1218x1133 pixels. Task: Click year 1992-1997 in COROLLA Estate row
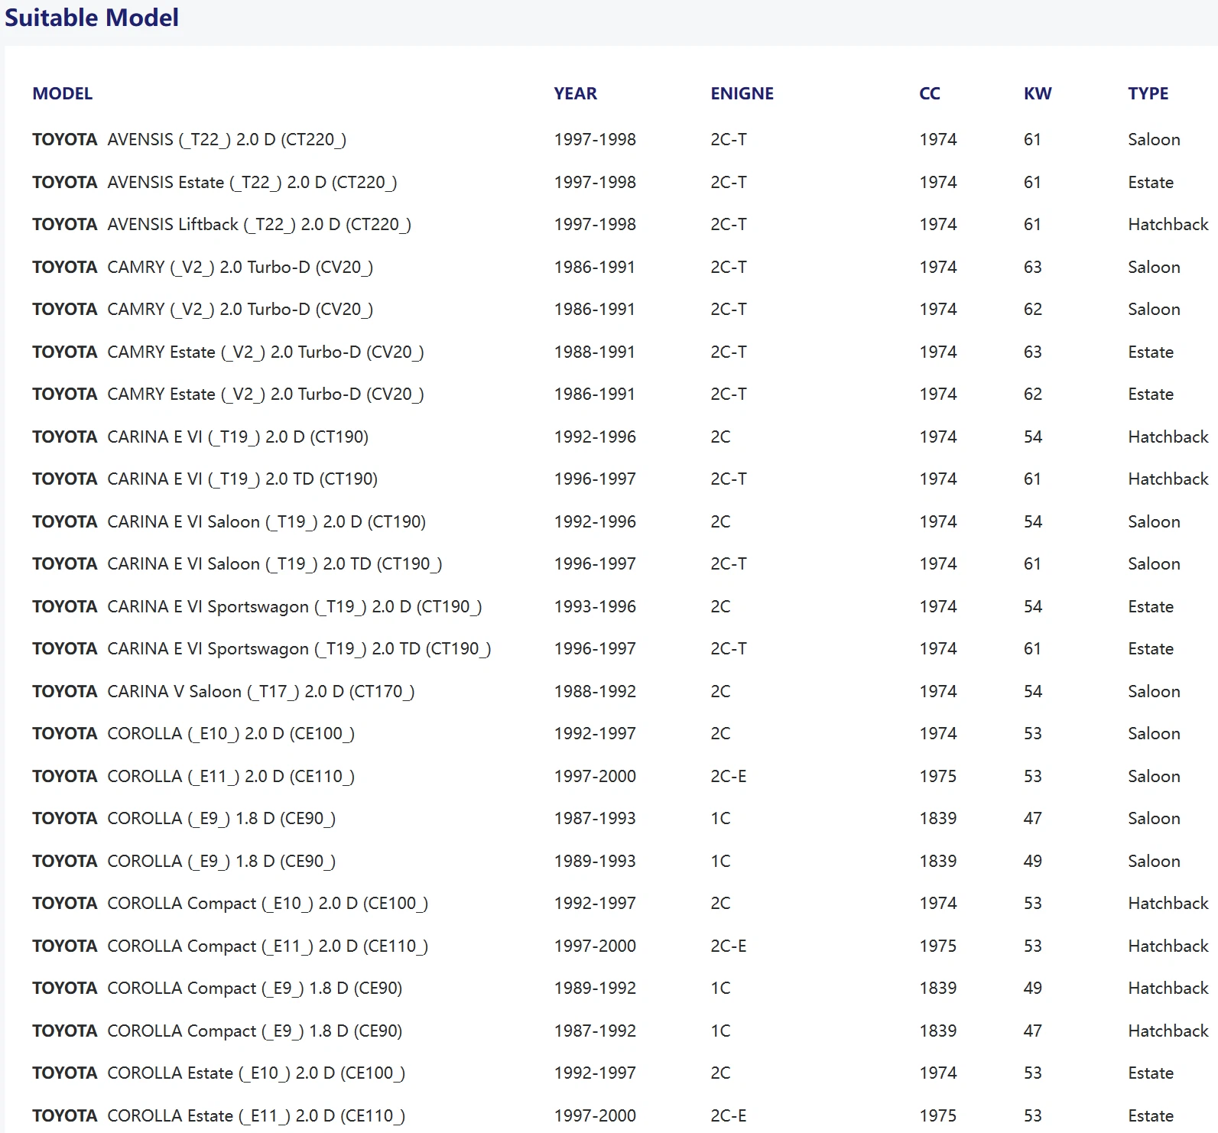pyautogui.click(x=595, y=1073)
